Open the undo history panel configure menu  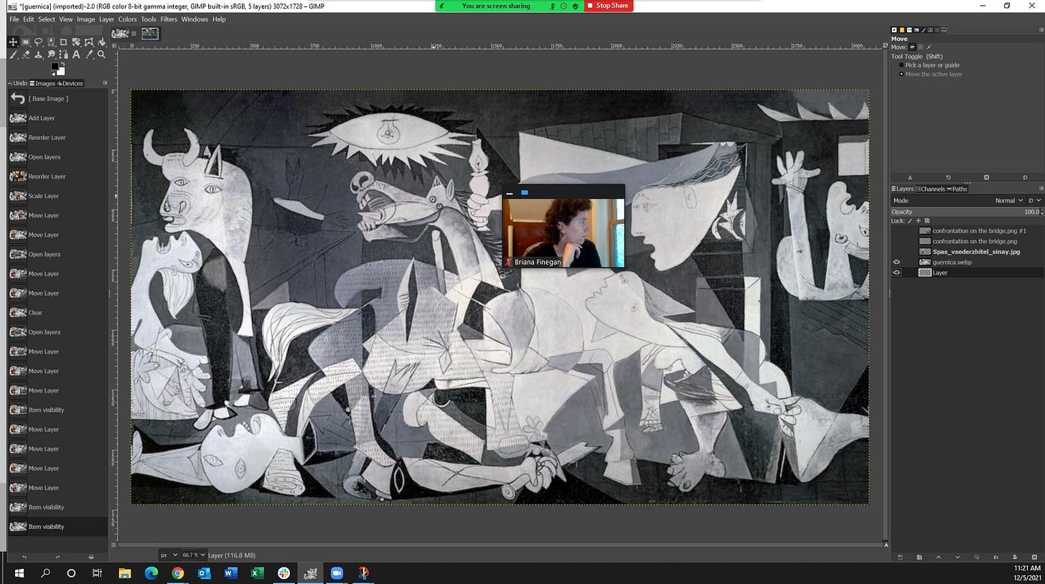(x=105, y=83)
